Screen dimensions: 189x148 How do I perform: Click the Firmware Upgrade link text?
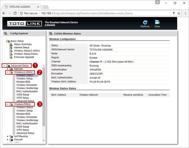[24, 57]
